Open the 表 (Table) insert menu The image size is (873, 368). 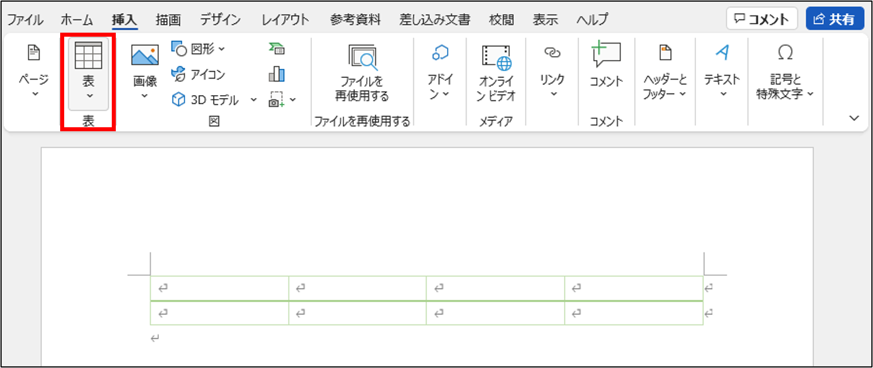point(88,74)
